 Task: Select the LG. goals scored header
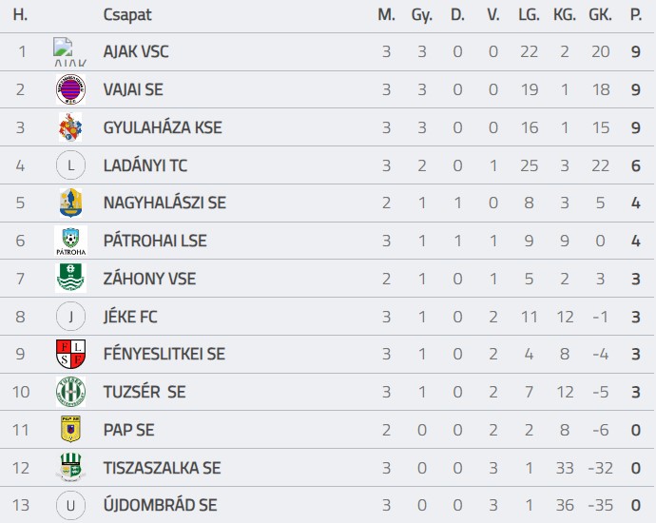(529, 15)
